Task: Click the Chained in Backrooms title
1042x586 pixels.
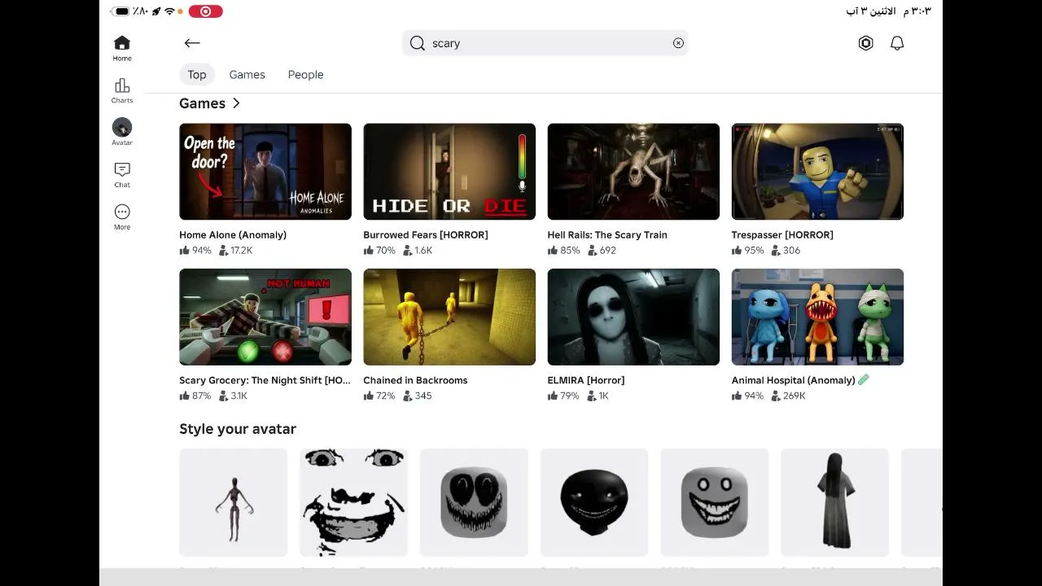Action: click(415, 380)
